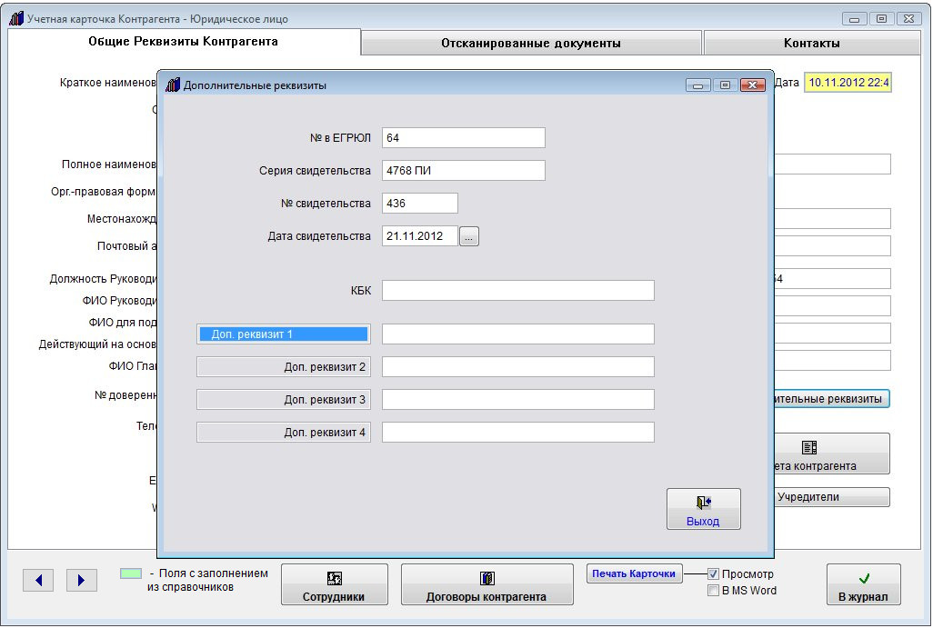The image size is (933, 628).
Task: Select the Общие Реквизиты Контрагента tab
Action: point(184,42)
